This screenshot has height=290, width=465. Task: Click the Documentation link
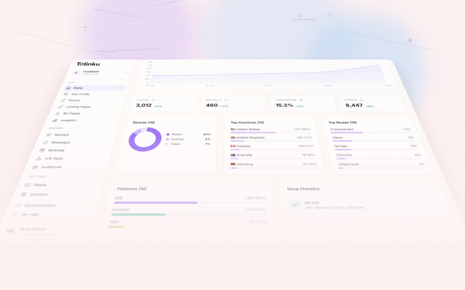click(41, 205)
